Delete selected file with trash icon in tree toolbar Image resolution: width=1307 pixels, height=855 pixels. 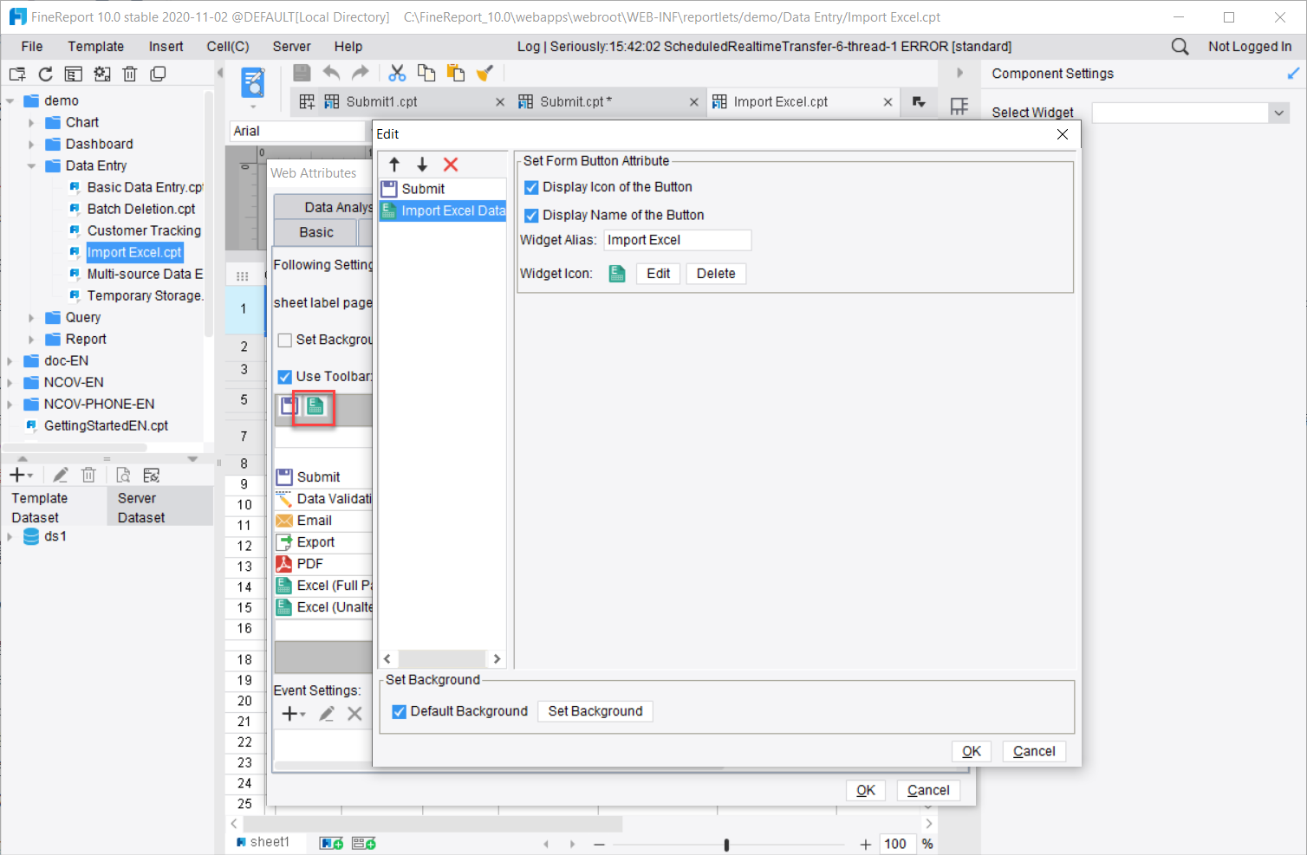[130, 74]
